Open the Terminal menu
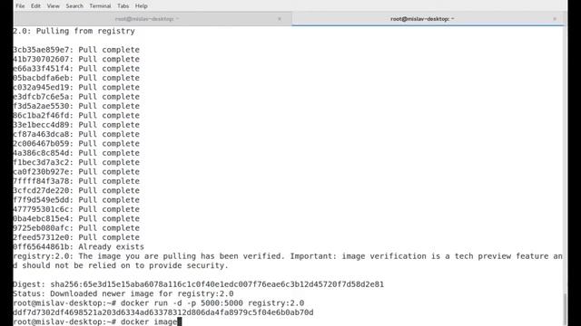 (x=100, y=6)
